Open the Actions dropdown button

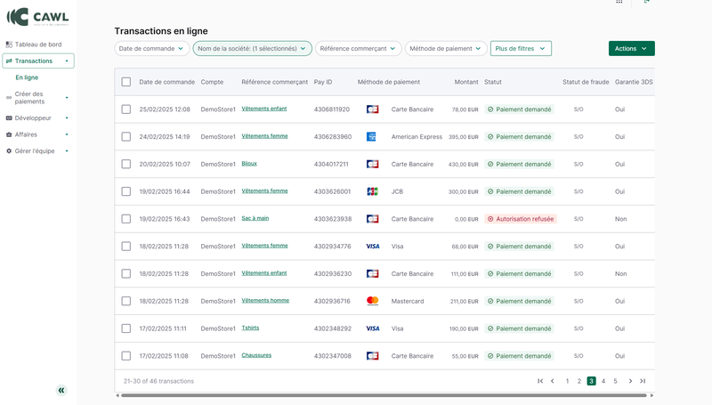632,49
